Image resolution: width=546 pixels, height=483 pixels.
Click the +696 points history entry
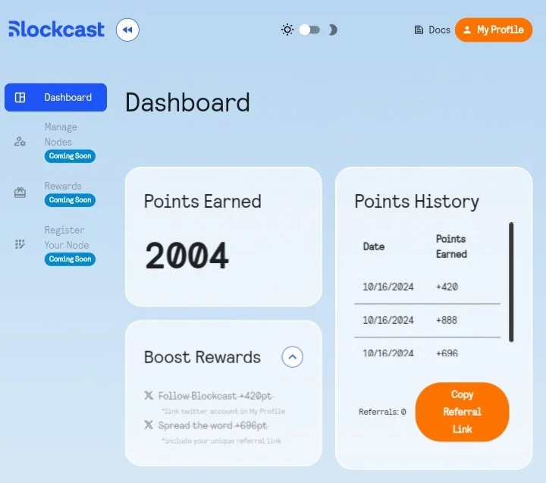click(x=447, y=353)
